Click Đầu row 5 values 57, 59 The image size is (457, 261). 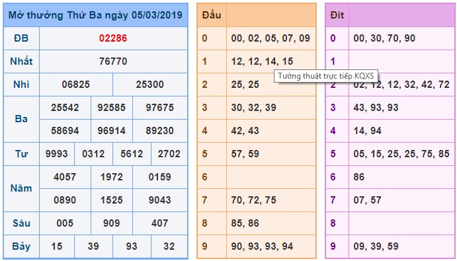point(245,154)
